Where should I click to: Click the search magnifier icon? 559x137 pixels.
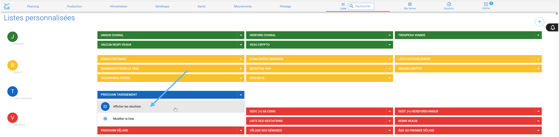click(351, 6)
